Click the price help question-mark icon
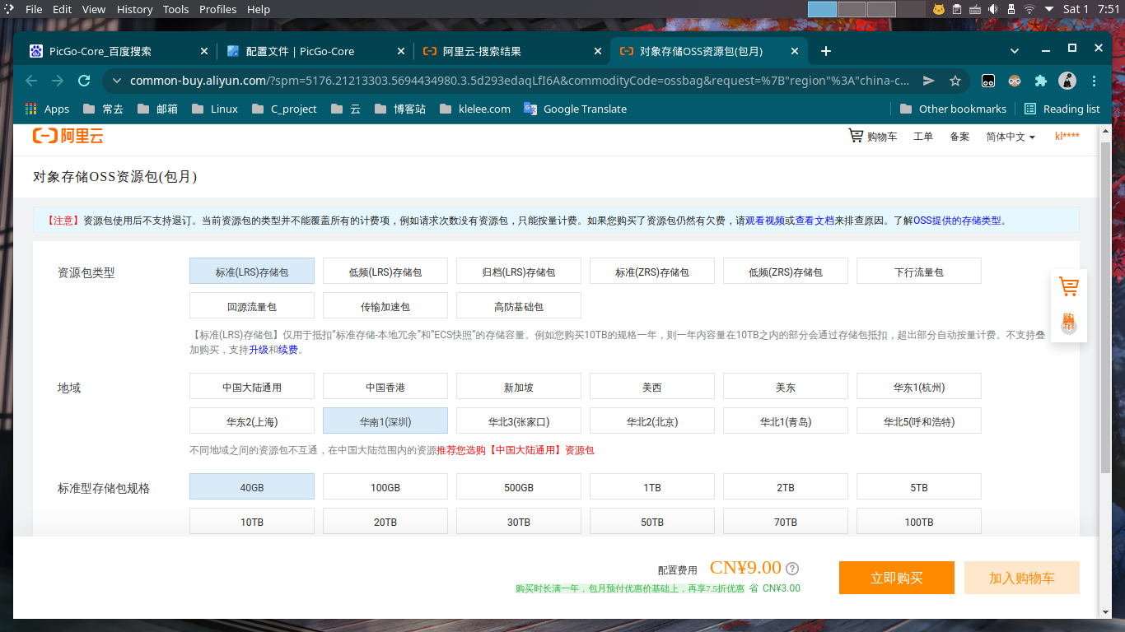1125x632 pixels. 792,568
